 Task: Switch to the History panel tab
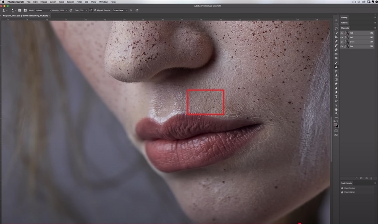344,17
